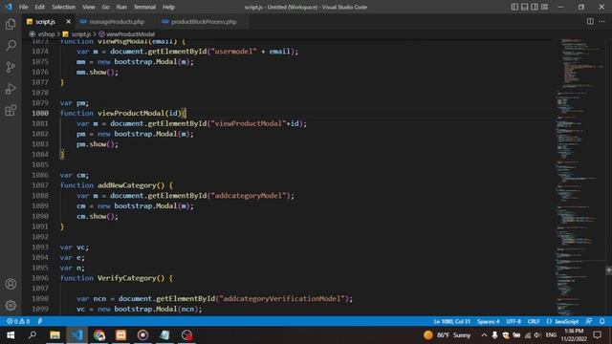
Task: Change indentation via Spaces: 4
Action: tap(488, 321)
